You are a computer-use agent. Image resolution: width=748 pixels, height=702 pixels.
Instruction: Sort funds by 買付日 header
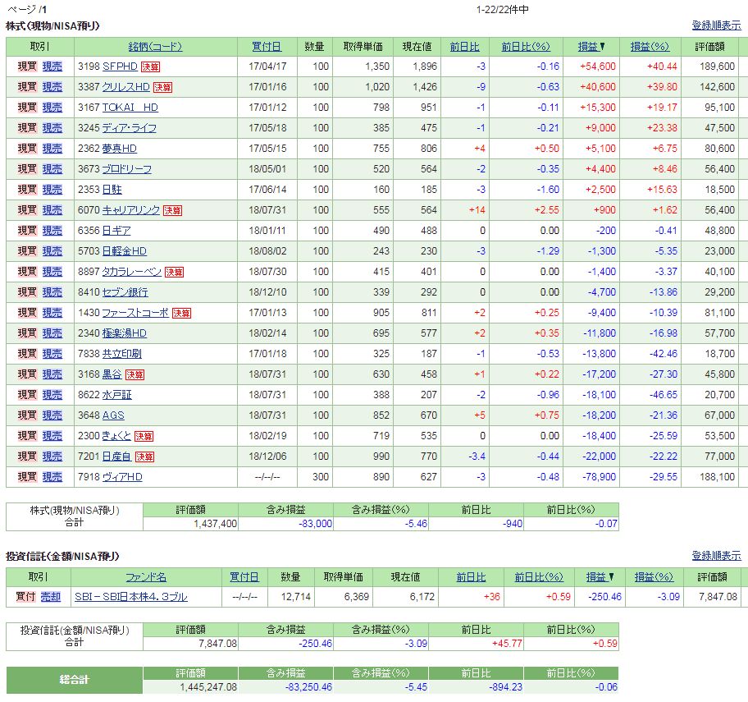pos(244,577)
